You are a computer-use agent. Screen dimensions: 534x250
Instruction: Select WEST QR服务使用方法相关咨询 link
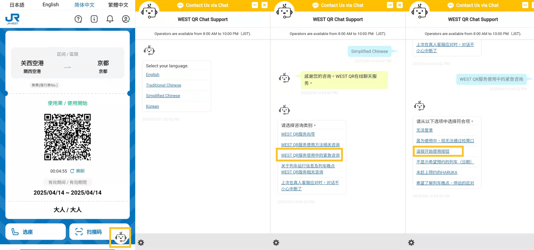310,145
